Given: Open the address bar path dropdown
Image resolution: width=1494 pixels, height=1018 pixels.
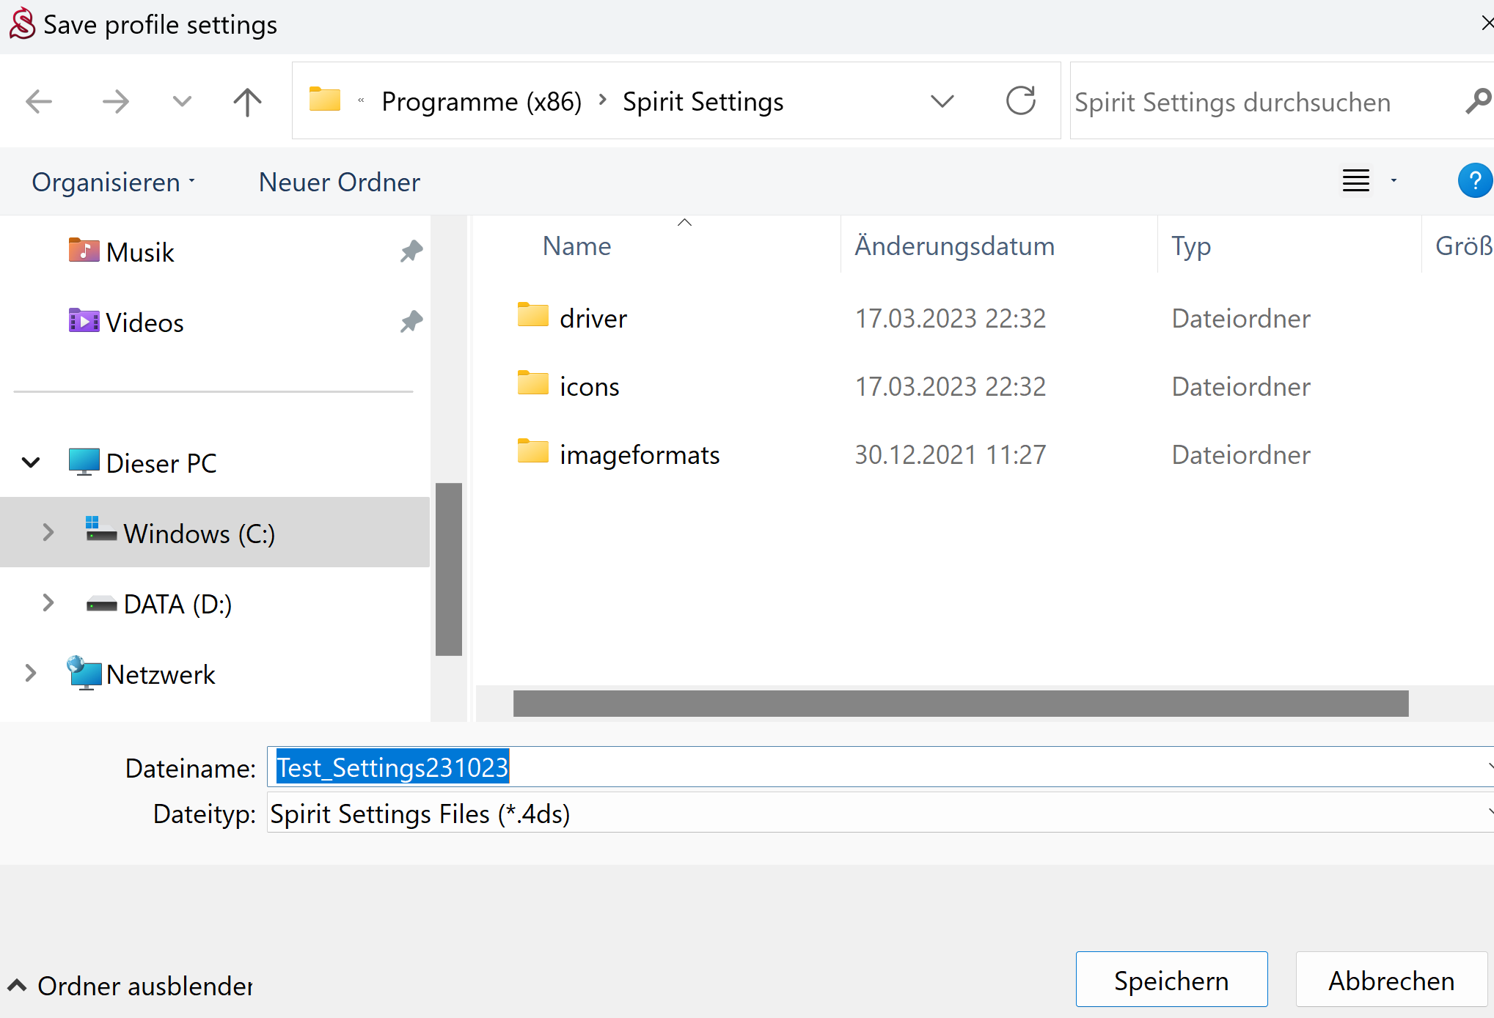Looking at the screenshot, I should pos(942,101).
